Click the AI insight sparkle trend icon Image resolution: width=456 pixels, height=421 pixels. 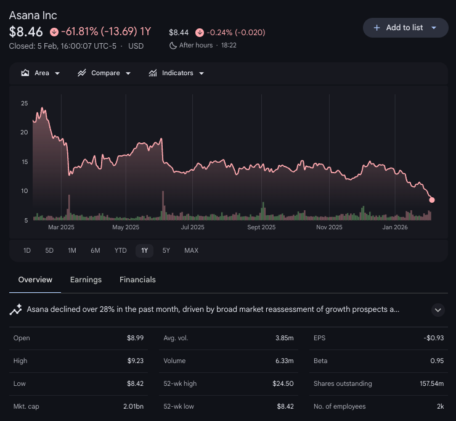point(15,309)
